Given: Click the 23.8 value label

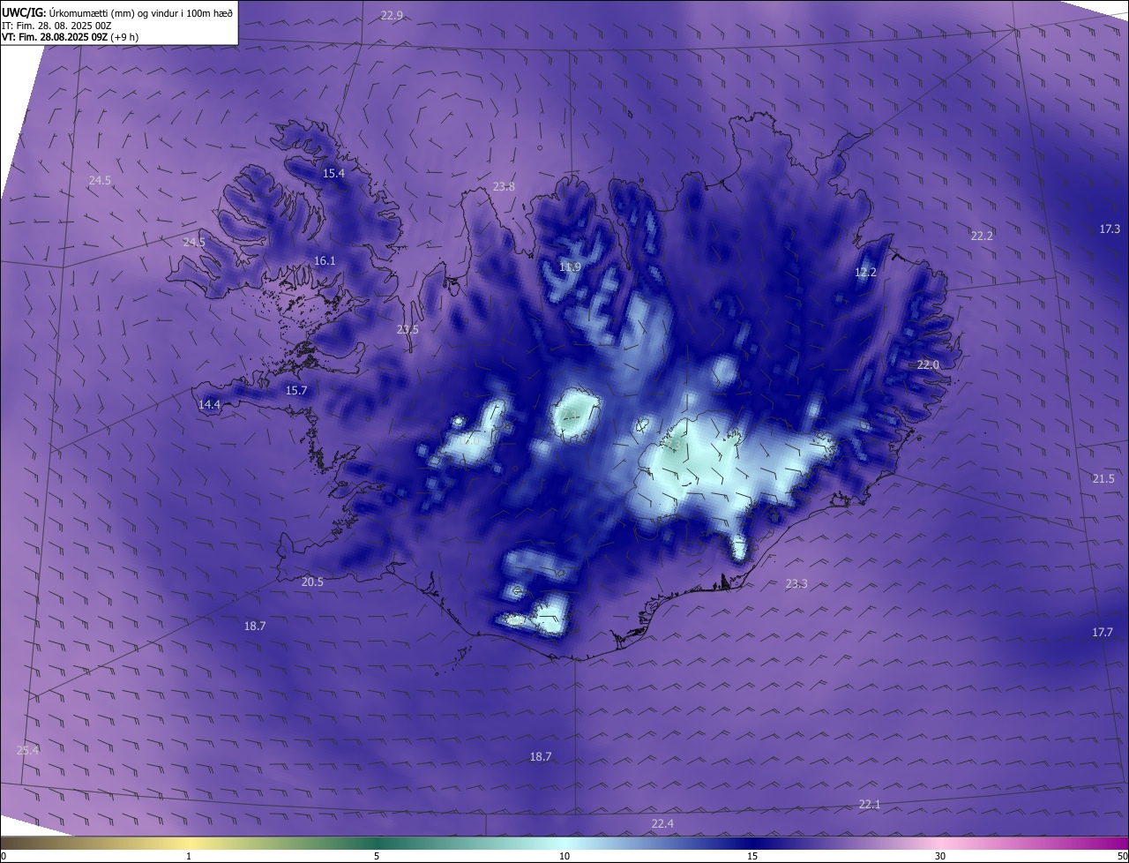Looking at the screenshot, I should tap(504, 186).
